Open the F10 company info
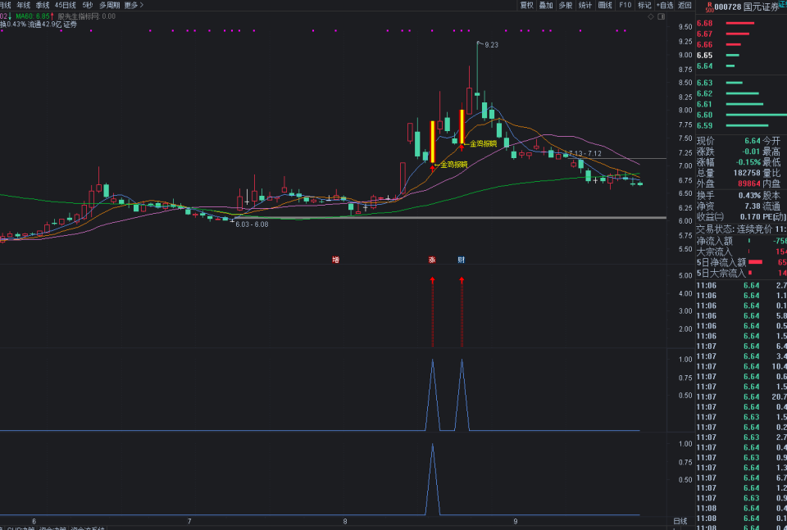 [x=626, y=5]
